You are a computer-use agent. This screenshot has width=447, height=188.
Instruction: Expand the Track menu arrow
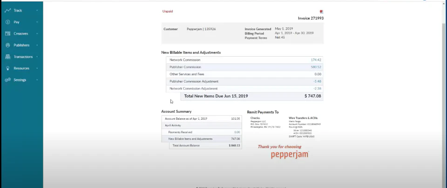[x=37, y=11]
